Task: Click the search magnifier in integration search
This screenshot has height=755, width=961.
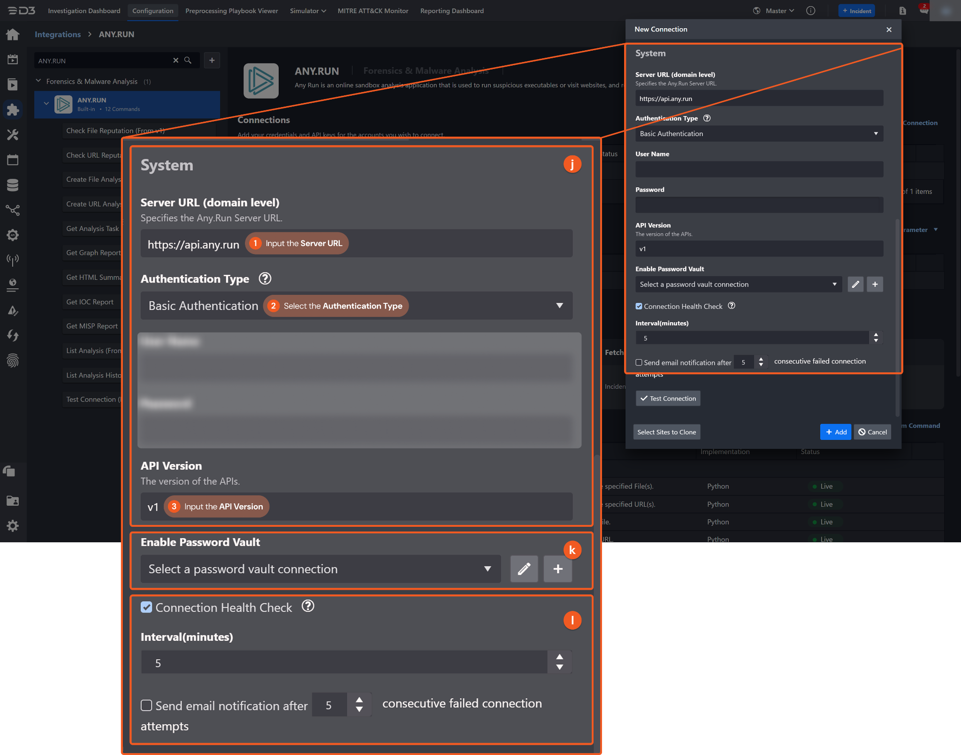Action: [188, 60]
